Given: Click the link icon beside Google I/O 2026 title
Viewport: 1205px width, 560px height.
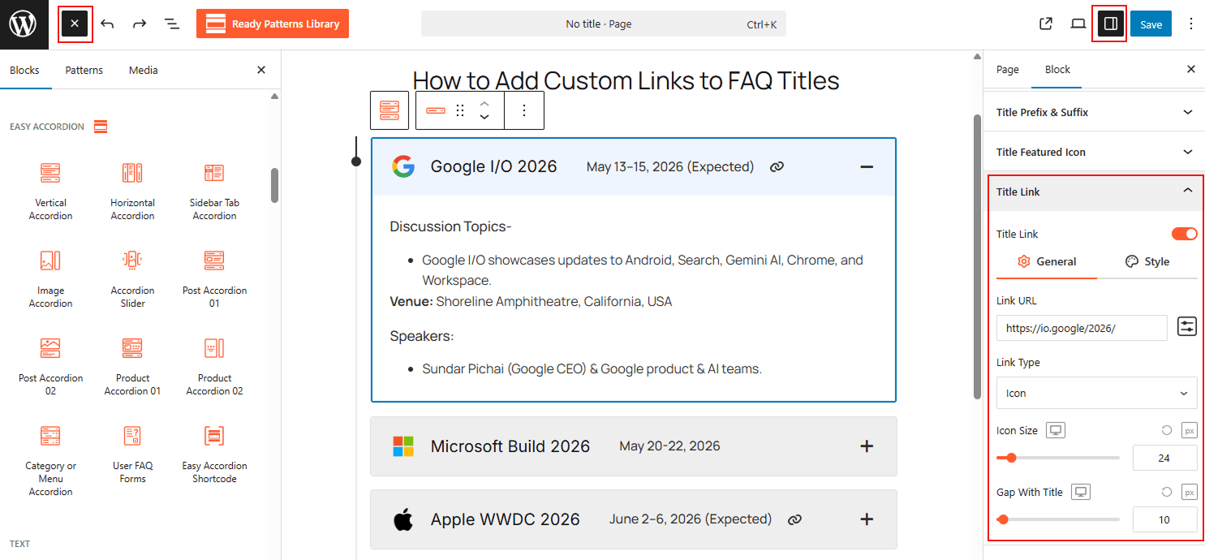Looking at the screenshot, I should [777, 166].
